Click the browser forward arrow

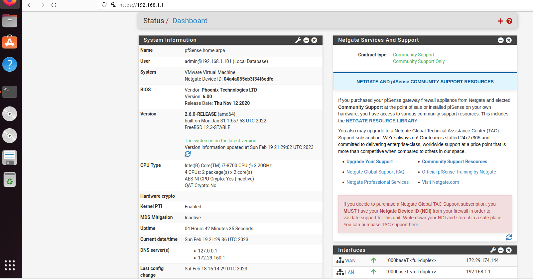(x=42, y=5)
